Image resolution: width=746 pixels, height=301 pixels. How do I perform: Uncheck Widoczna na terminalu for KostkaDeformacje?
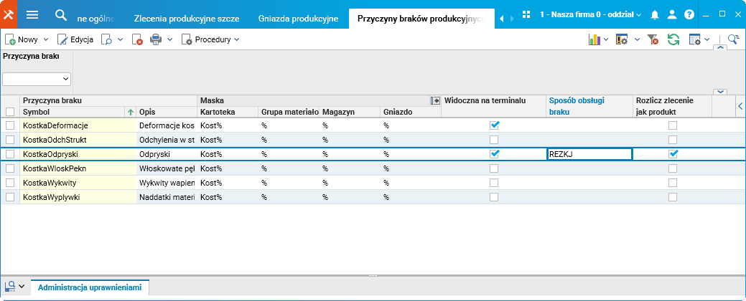494,125
